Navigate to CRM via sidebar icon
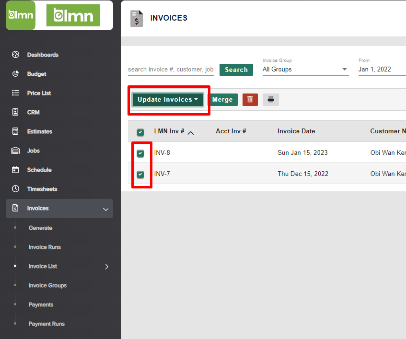Image resolution: width=406 pixels, height=339 pixels. click(x=14, y=112)
